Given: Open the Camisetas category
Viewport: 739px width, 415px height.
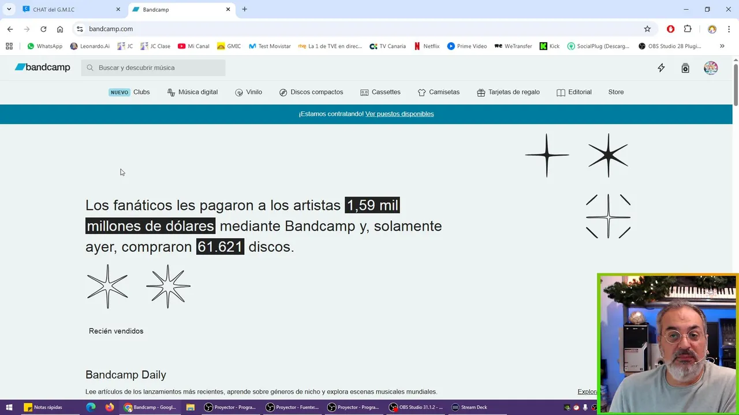Looking at the screenshot, I should click(x=439, y=92).
